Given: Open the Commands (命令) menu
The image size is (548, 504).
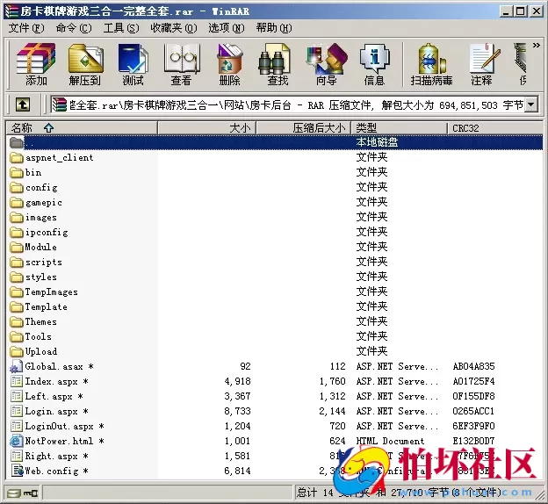Looking at the screenshot, I should 74,28.
